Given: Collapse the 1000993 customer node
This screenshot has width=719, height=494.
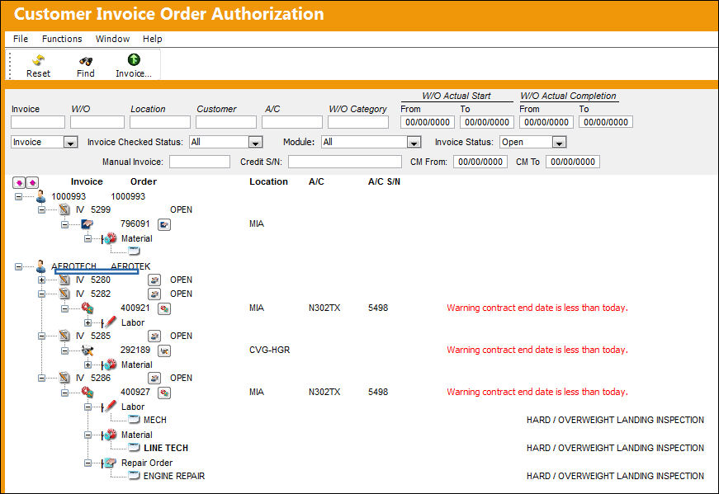Looking at the screenshot, I should (18, 196).
